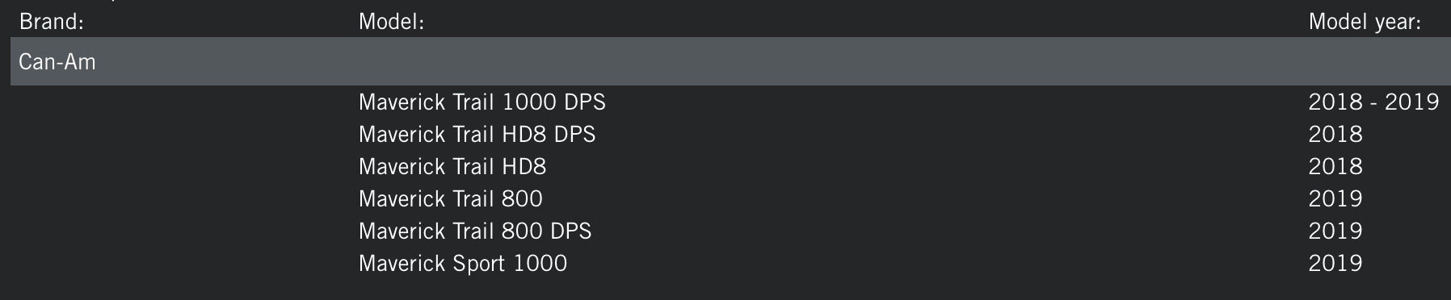Click model year 2018 for Trail HD8
1451x300 pixels.
click(x=1335, y=166)
